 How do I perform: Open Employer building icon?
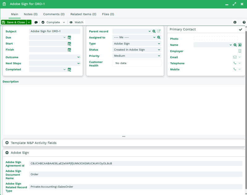[240, 51]
